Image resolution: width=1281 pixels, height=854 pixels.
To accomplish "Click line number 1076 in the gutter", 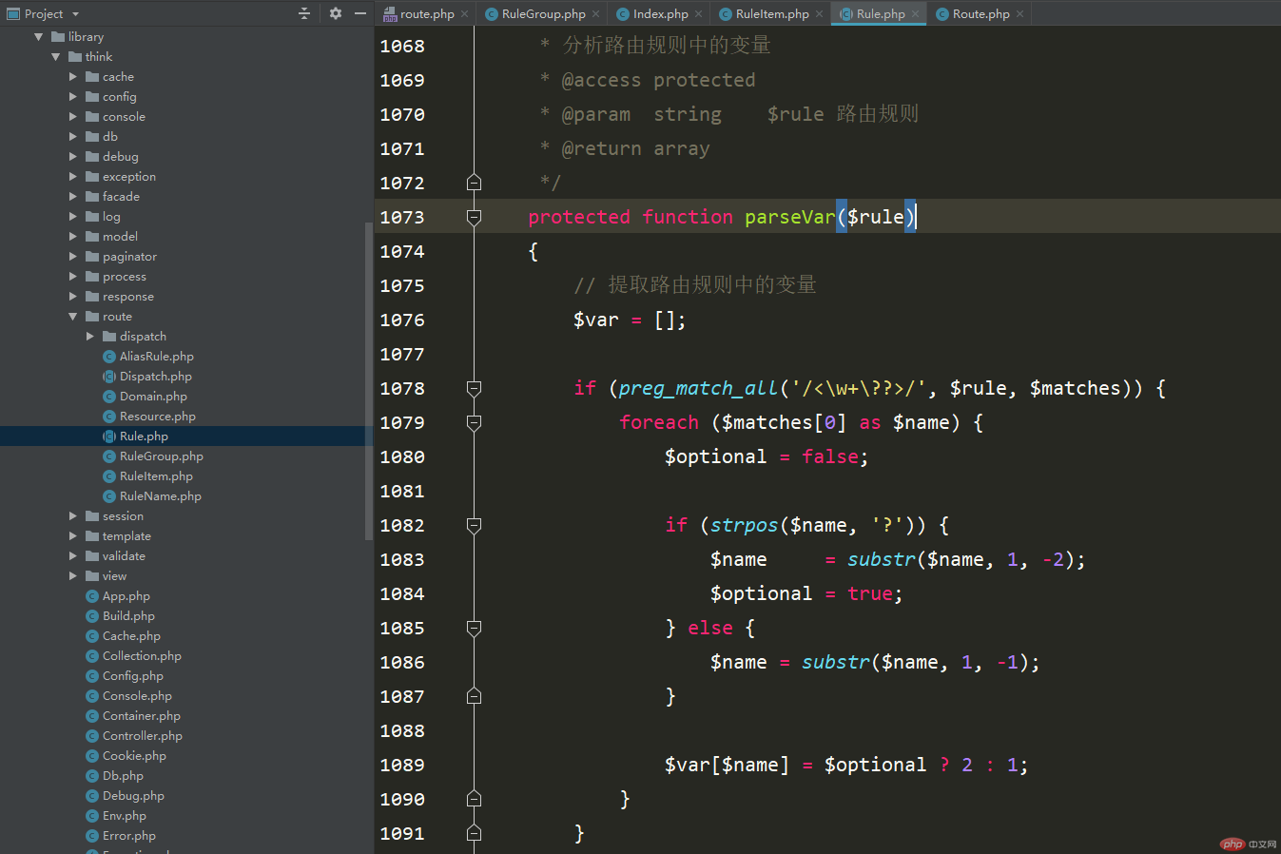I will coord(402,320).
